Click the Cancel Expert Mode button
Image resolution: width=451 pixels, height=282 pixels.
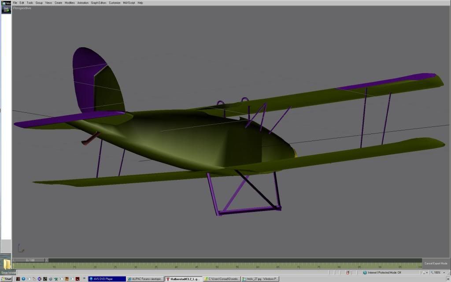[x=436, y=263]
